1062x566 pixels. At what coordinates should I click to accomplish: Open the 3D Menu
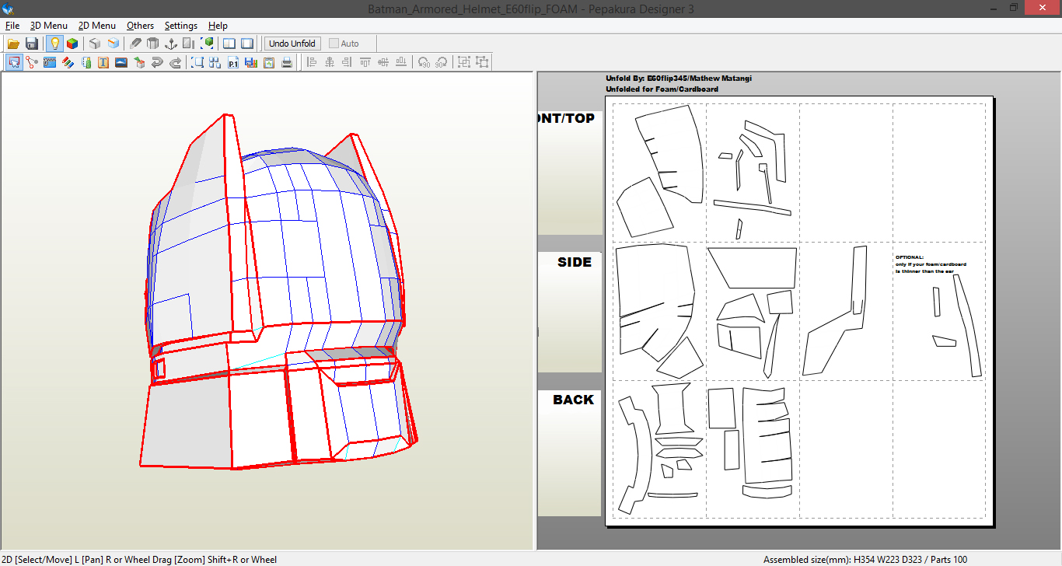click(49, 26)
